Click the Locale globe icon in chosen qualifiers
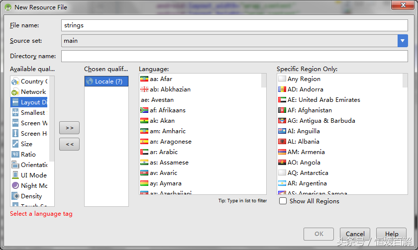This screenshot has height=250, width=418. pos(90,81)
